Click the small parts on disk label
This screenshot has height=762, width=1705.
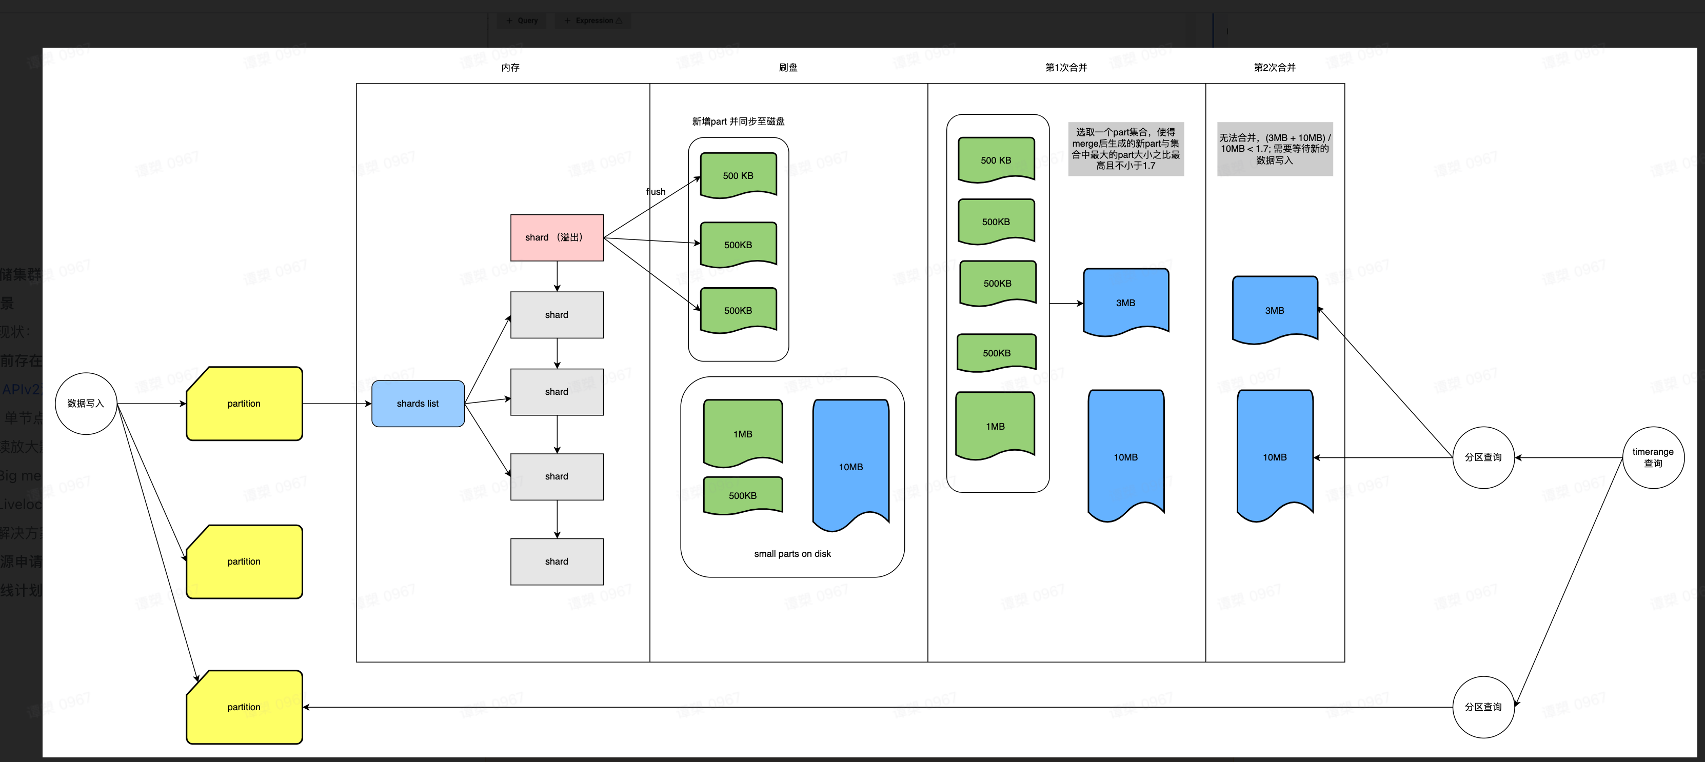(792, 554)
